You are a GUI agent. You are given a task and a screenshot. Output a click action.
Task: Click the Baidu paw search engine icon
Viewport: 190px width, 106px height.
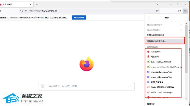pos(43,86)
